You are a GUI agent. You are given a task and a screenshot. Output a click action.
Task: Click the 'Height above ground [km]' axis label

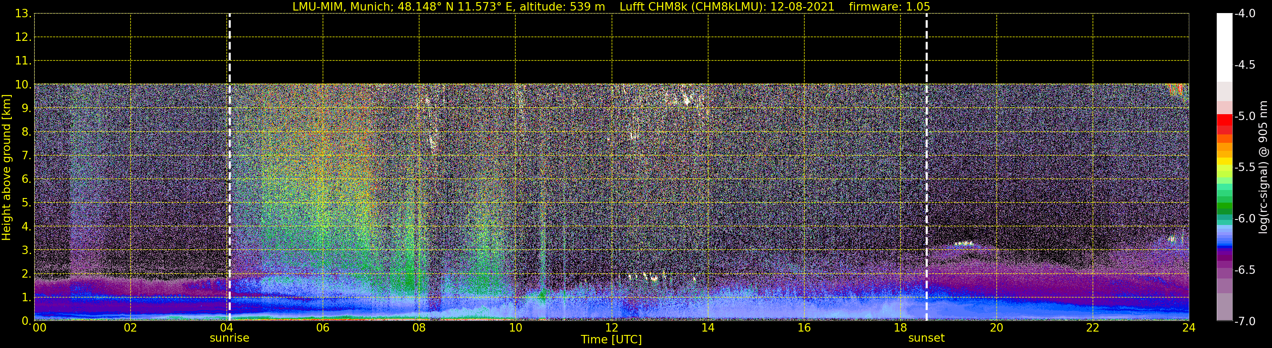pyautogui.click(x=6, y=168)
